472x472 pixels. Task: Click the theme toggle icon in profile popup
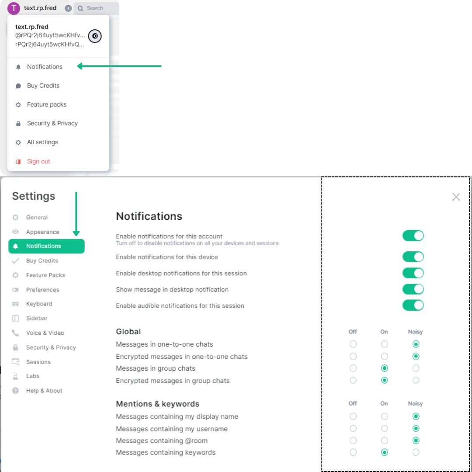[95, 36]
